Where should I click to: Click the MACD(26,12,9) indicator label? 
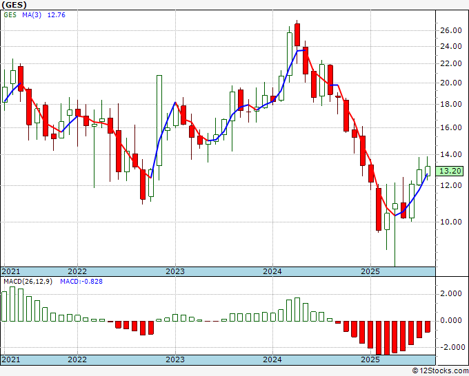click(x=28, y=282)
